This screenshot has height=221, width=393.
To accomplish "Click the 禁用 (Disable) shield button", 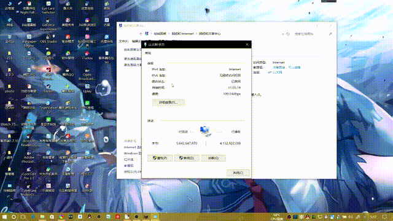I will point(187,158).
